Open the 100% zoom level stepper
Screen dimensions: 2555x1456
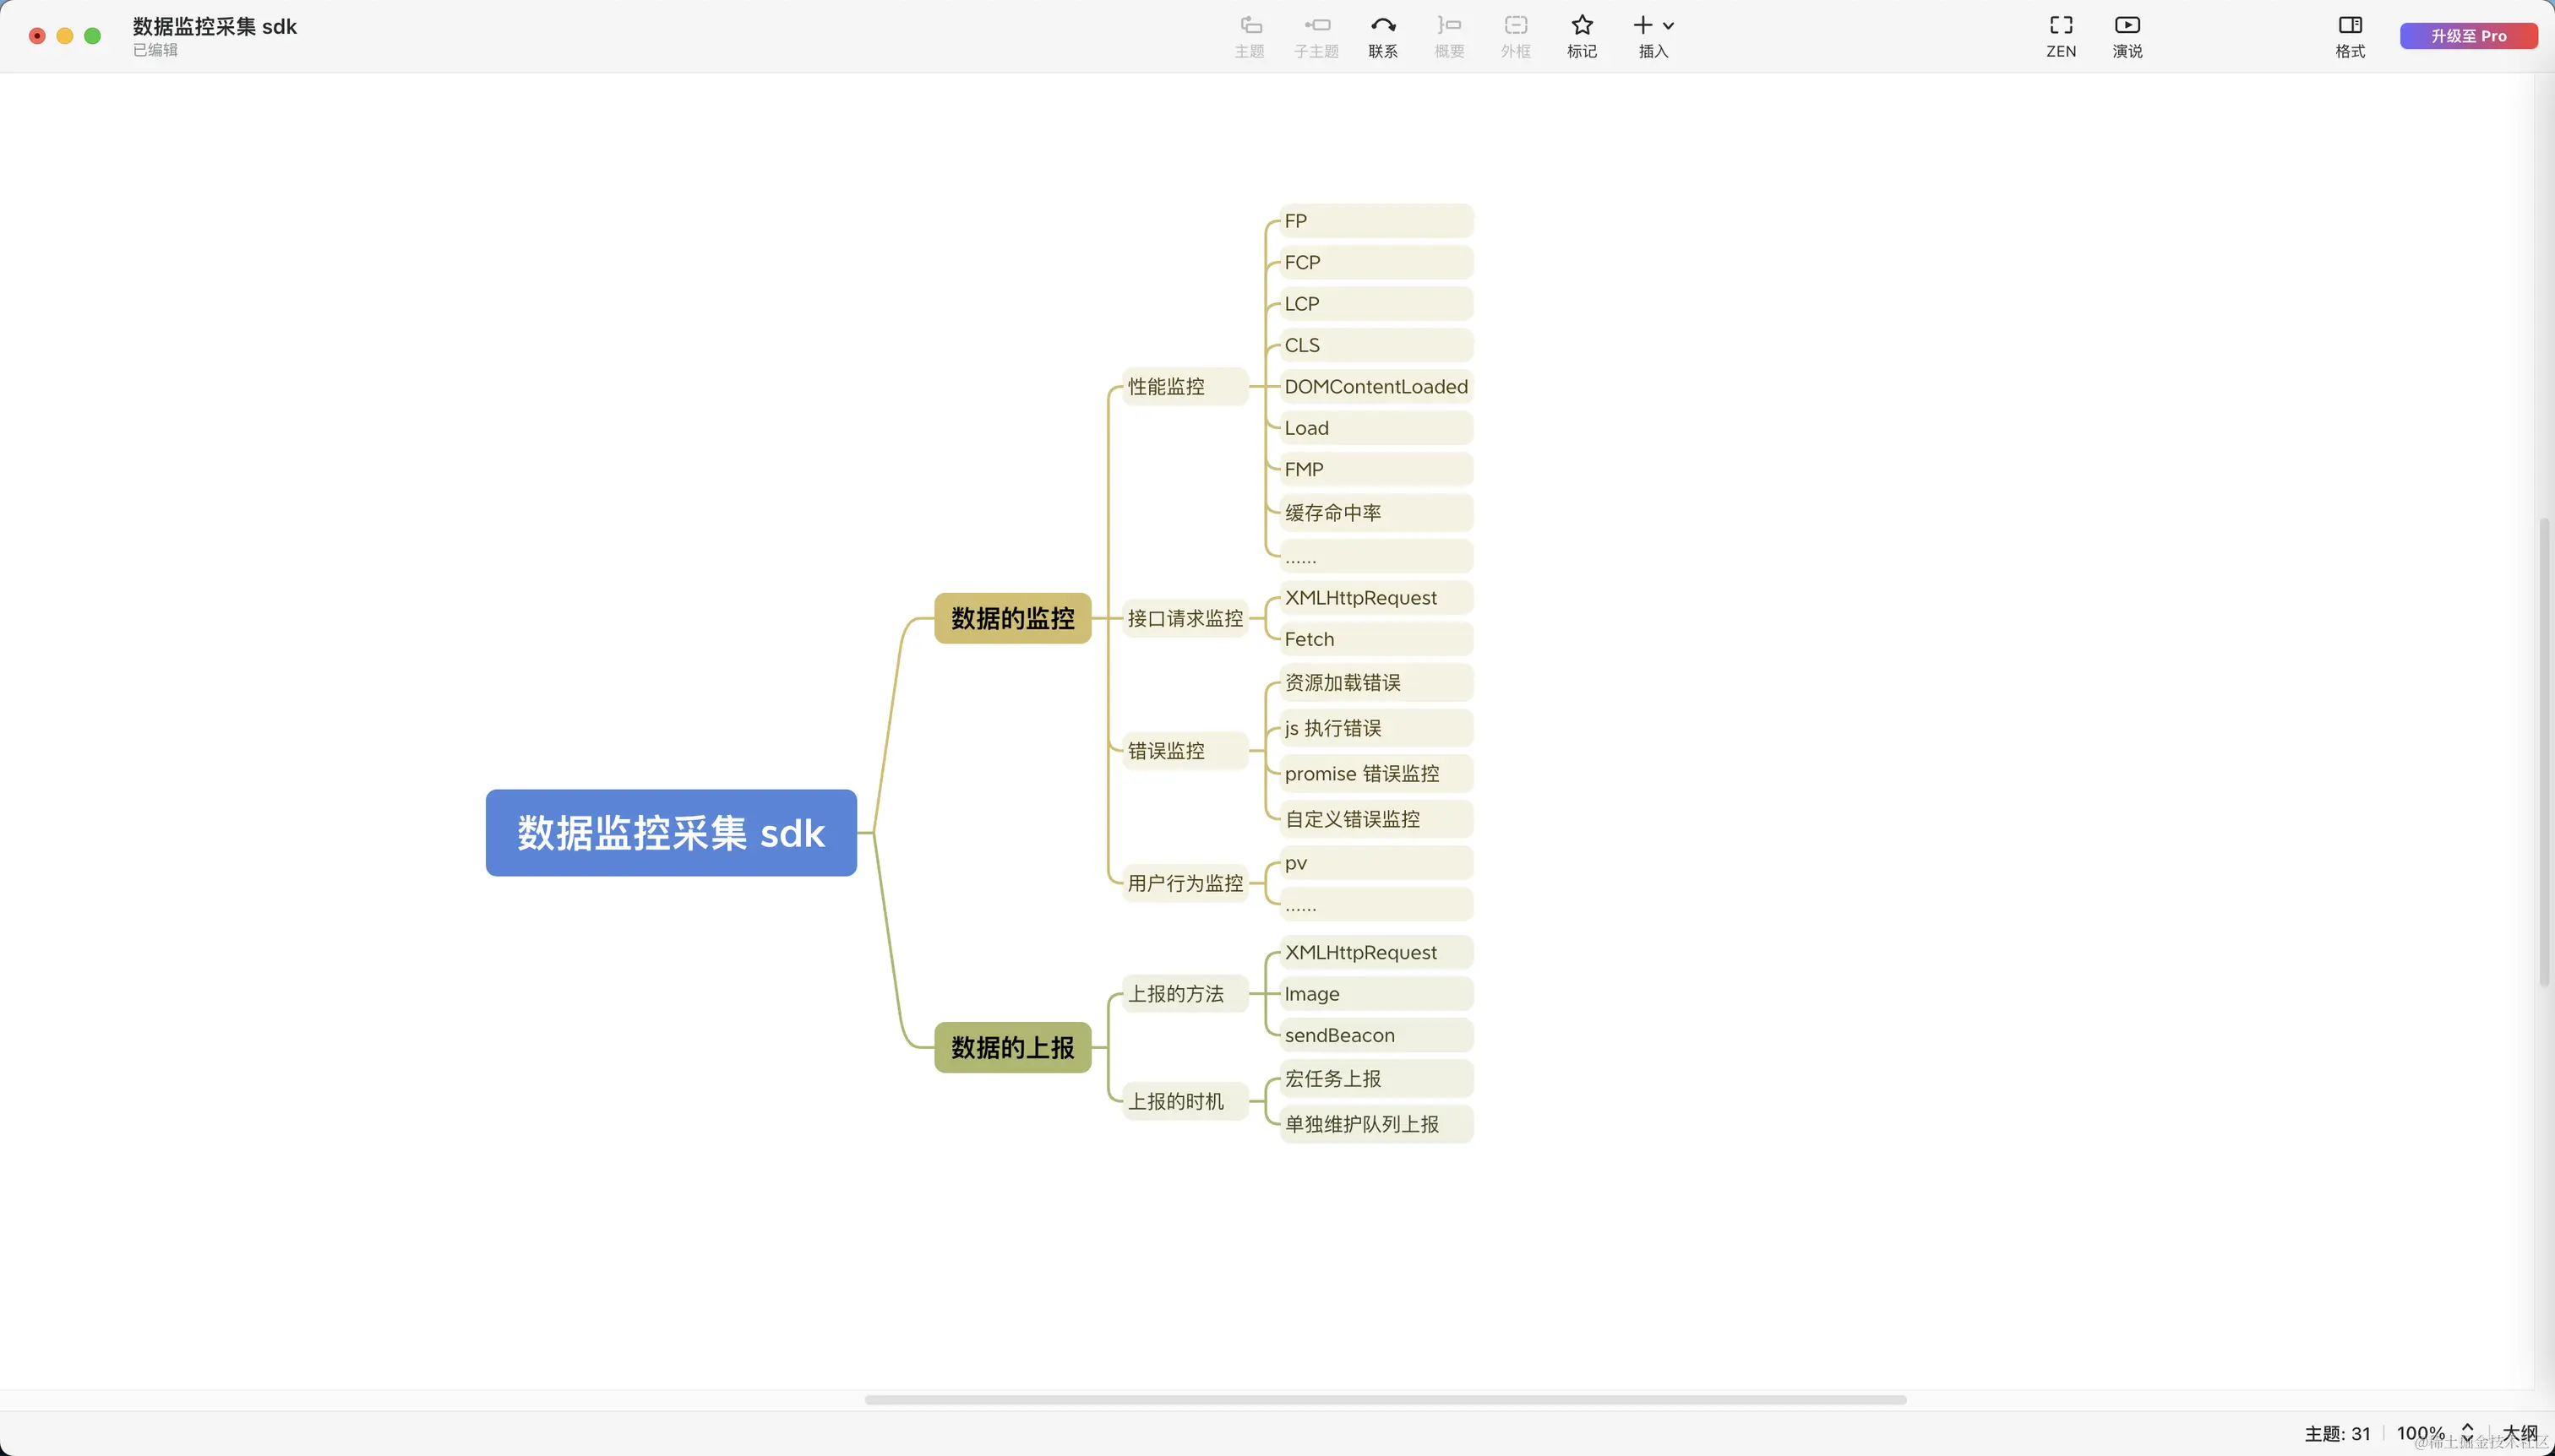[x=2467, y=1433]
